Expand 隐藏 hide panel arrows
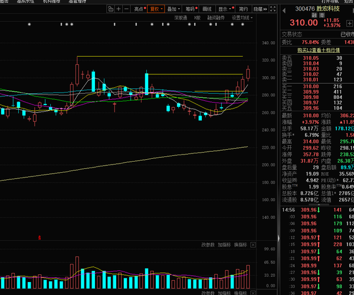354x295 pixels. (x=260, y=9)
